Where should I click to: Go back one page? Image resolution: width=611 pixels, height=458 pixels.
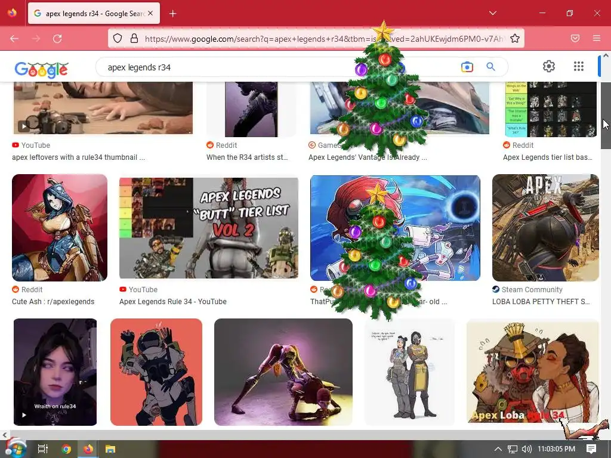coord(14,39)
